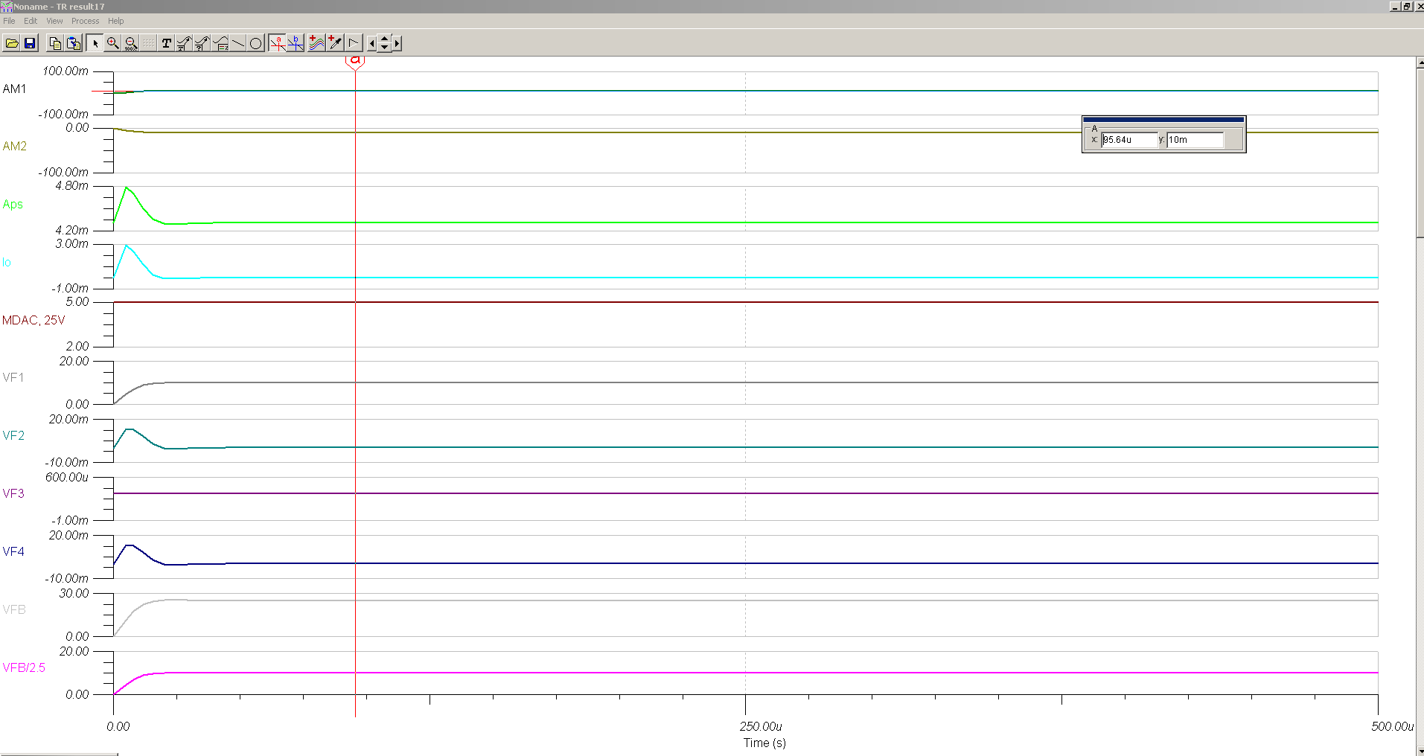This screenshot has width=1424, height=756.
Task: Select the arrow pointer tool
Action: 95,43
